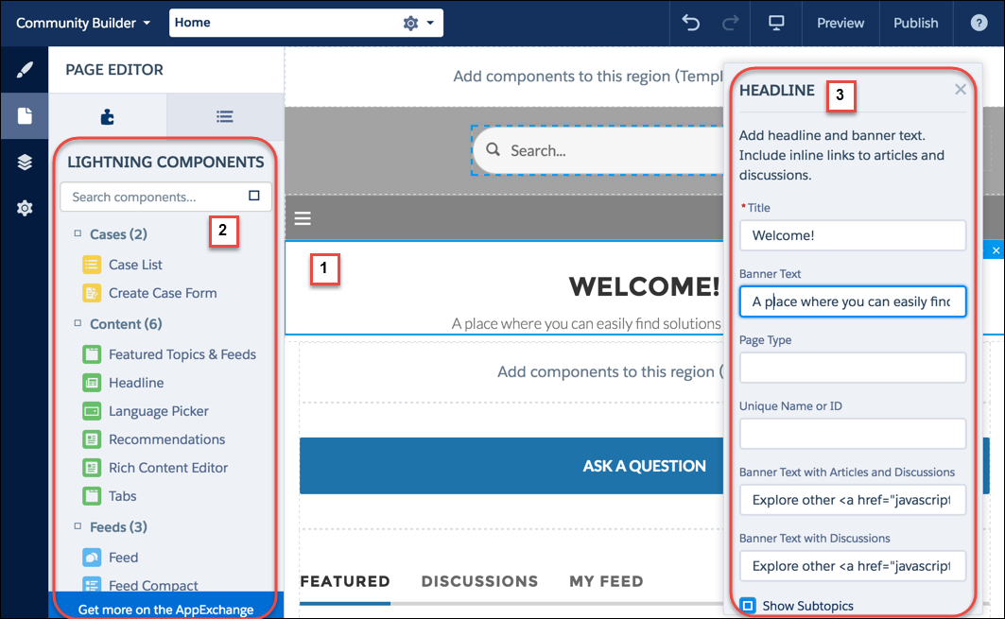Select the Case List component icon
Viewport: 1005px width, 619px height.
(92, 264)
